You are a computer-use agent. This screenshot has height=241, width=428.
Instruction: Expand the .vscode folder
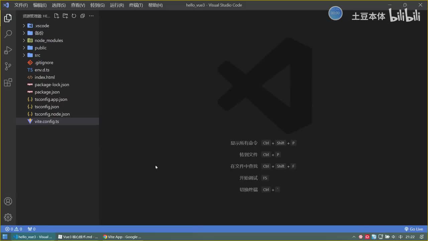coord(58,26)
